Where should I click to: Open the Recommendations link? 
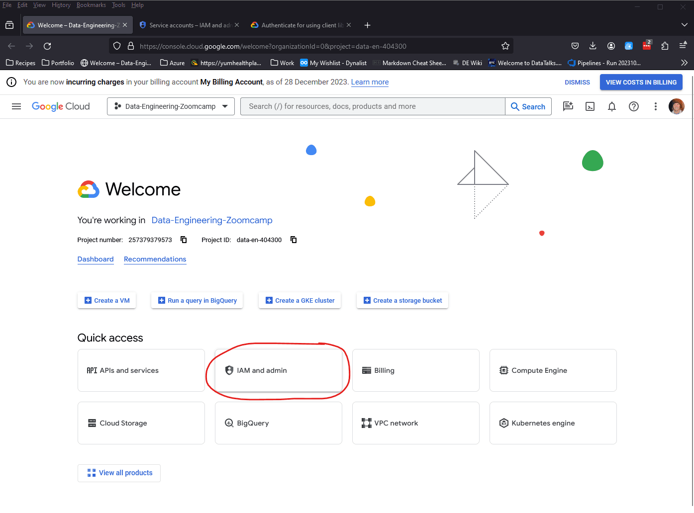pyautogui.click(x=155, y=259)
